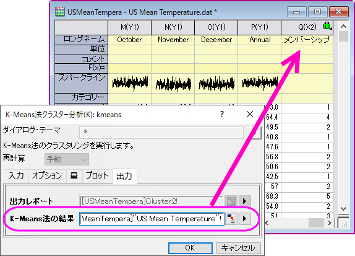Click the report sheet icon beside Cluster2 field
The height and width of the screenshot is (256, 355).
(x=231, y=201)
